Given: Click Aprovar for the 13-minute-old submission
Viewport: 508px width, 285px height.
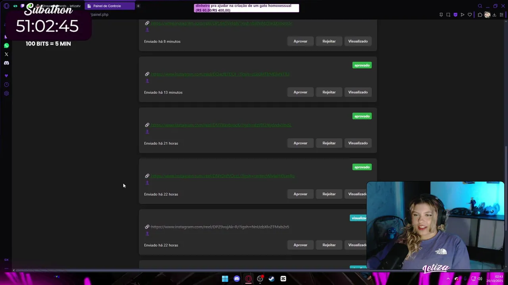Looking at the screenshot, I should click(300, 92).
